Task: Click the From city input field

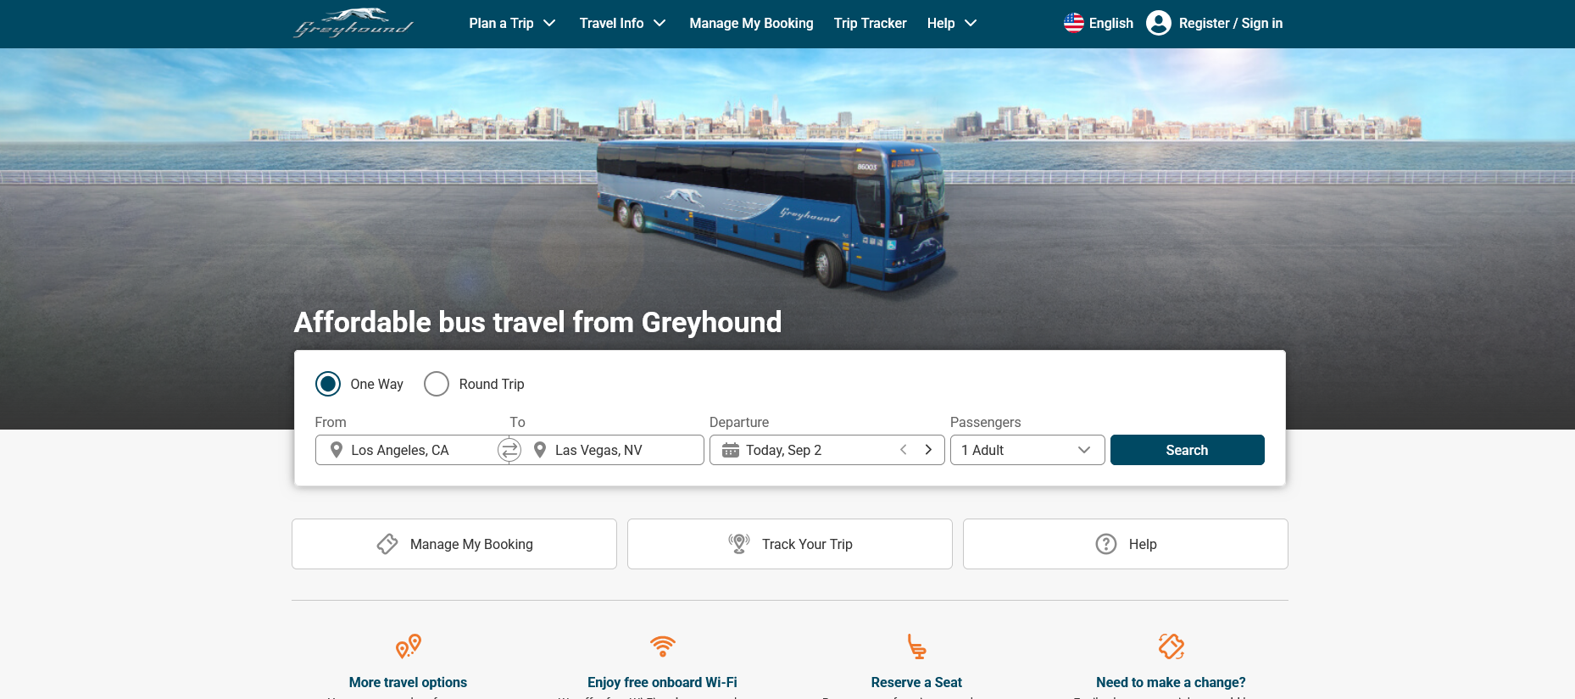Action: [x=407, y=450]
